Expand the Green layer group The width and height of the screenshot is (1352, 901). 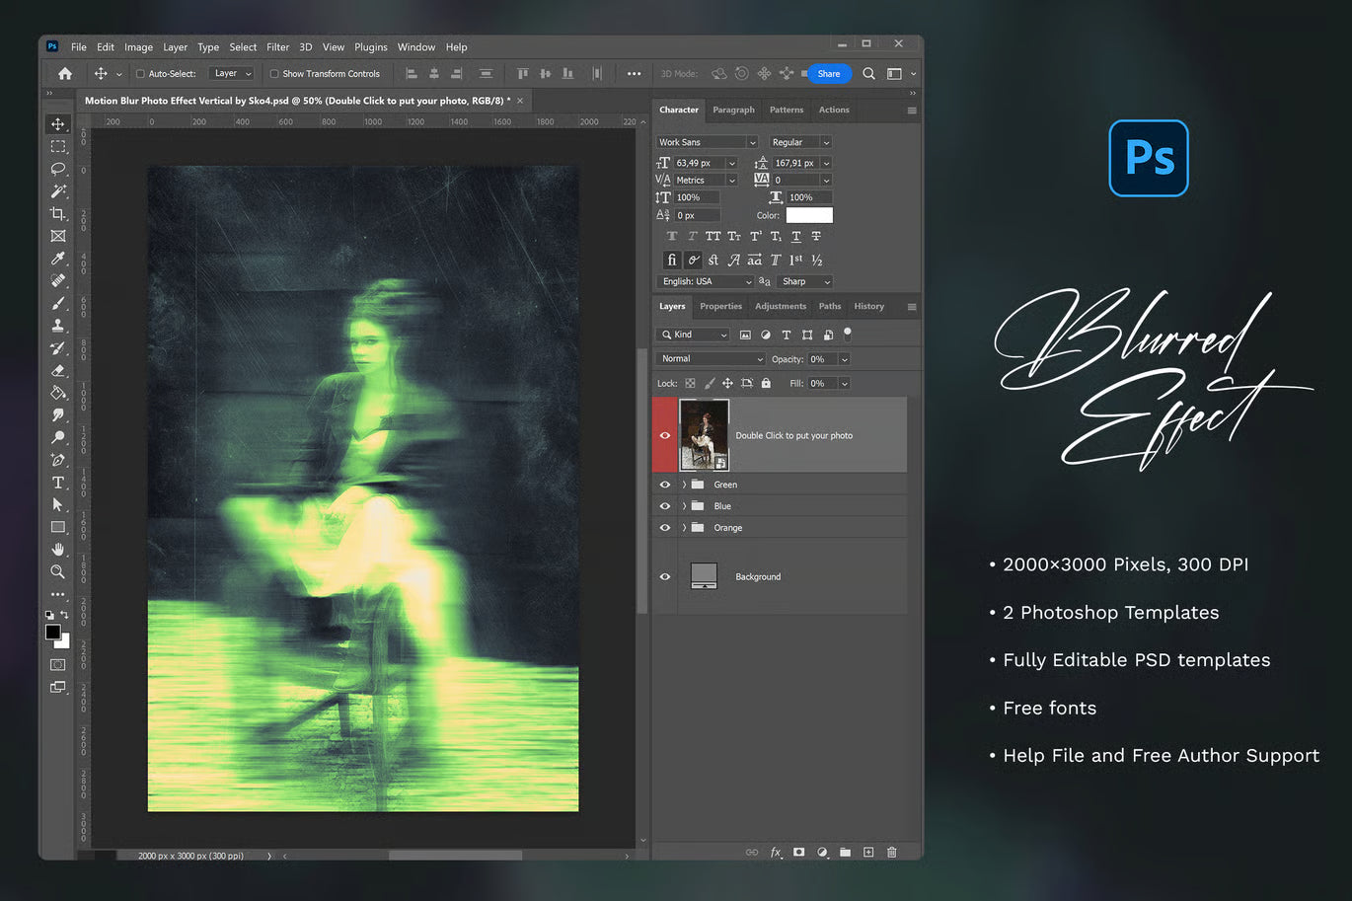coord(684,485)
